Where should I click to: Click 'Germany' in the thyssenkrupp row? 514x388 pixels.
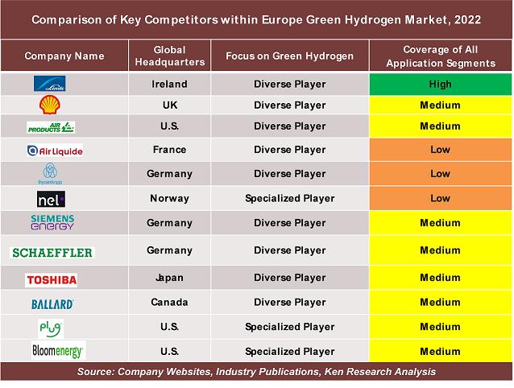(x=169, y=174)
